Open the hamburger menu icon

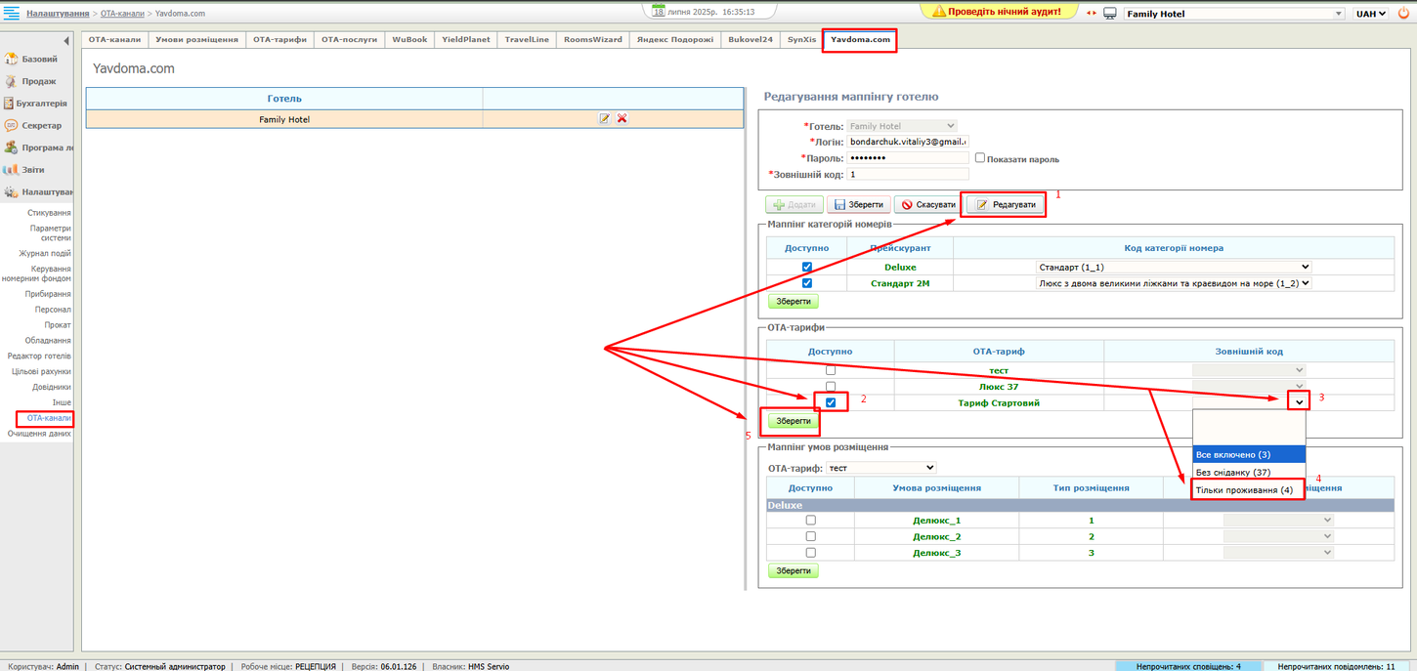(13, 13)
